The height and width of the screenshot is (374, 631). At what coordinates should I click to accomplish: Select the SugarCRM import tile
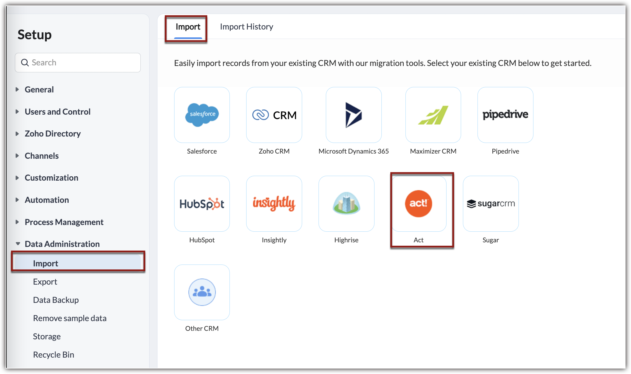491,204
